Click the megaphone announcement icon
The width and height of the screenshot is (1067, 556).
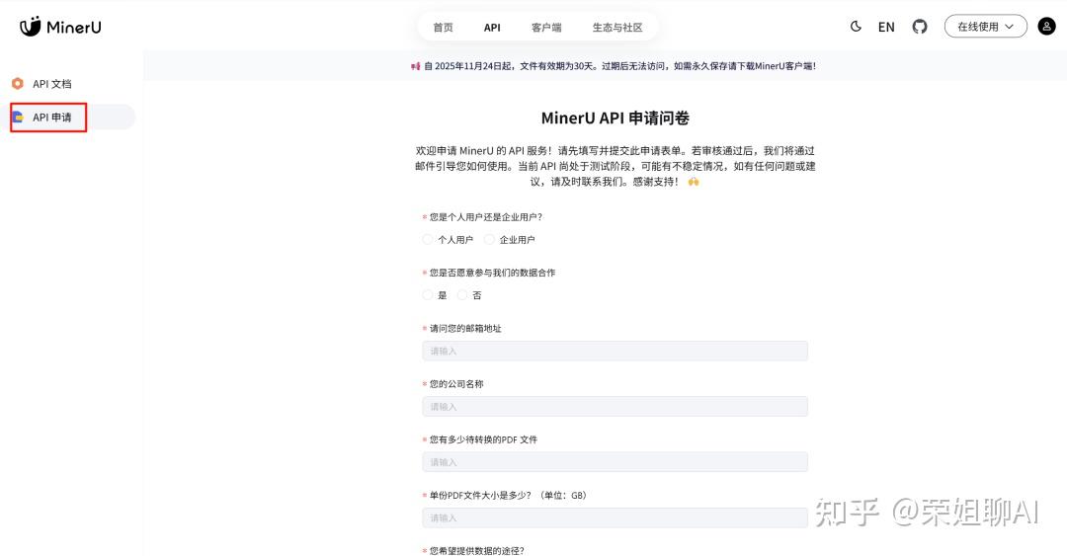[415, 66]
